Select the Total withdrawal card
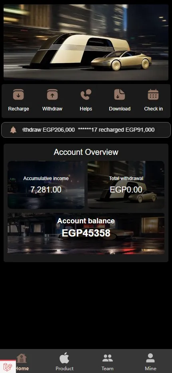172x373 pixels. tap(126, 185)
